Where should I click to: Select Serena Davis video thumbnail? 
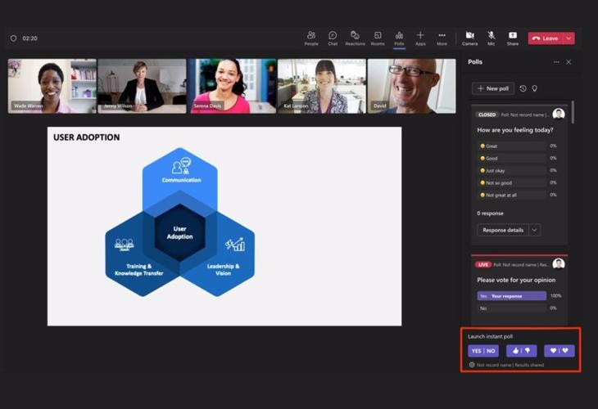pyautogui.click(x=232, y=86)
